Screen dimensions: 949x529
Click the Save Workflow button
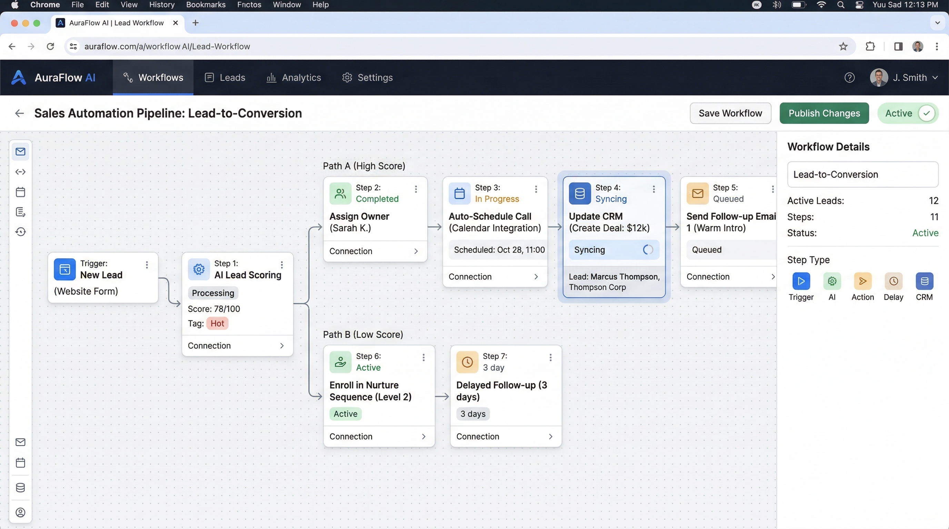click(730, 113)
